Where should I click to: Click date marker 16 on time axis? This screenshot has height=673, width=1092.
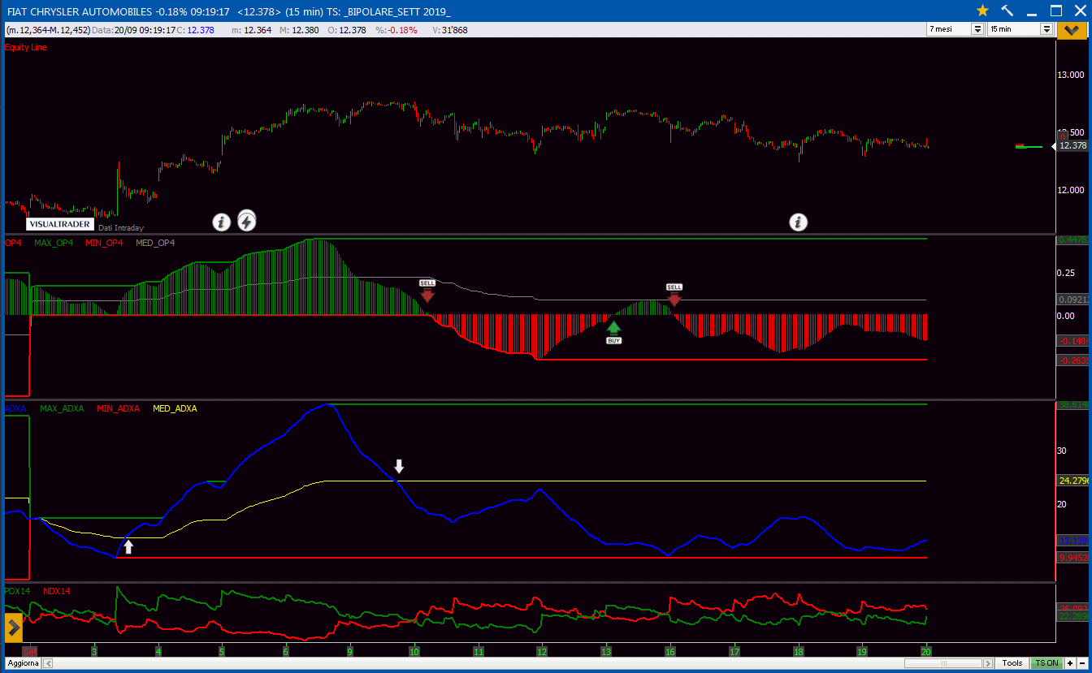point(670,651)
